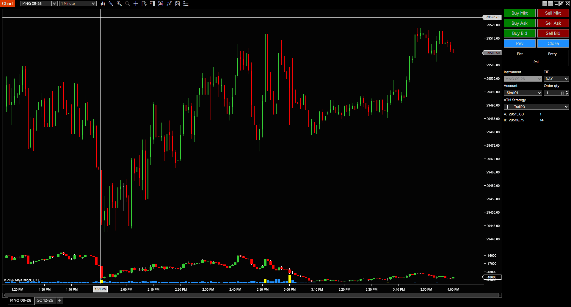Open the strategies icon
This screenshot has height=307, width=571.
pos(178,4)
